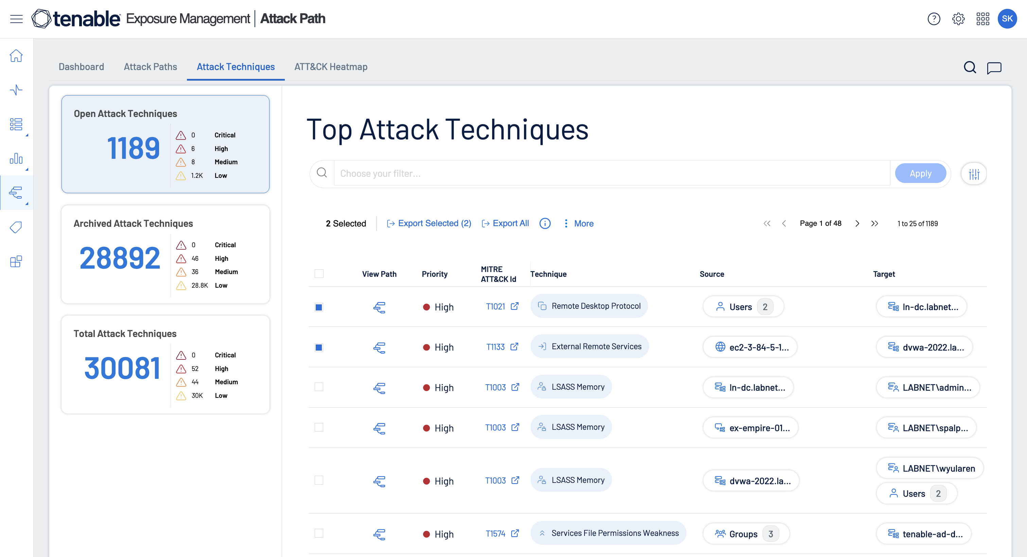Screen dimensions: 1027x557
Task: Click View Path icon for T1021 row
Action: click(x=379, y=307)
